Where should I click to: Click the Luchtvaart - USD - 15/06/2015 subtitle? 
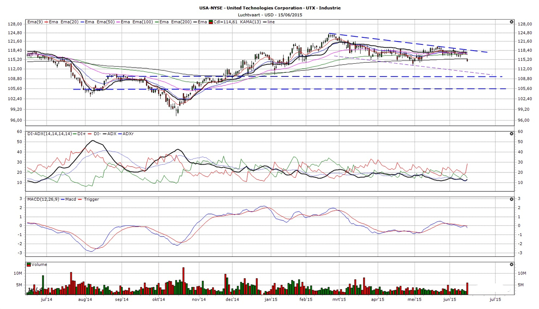[270, 15]
